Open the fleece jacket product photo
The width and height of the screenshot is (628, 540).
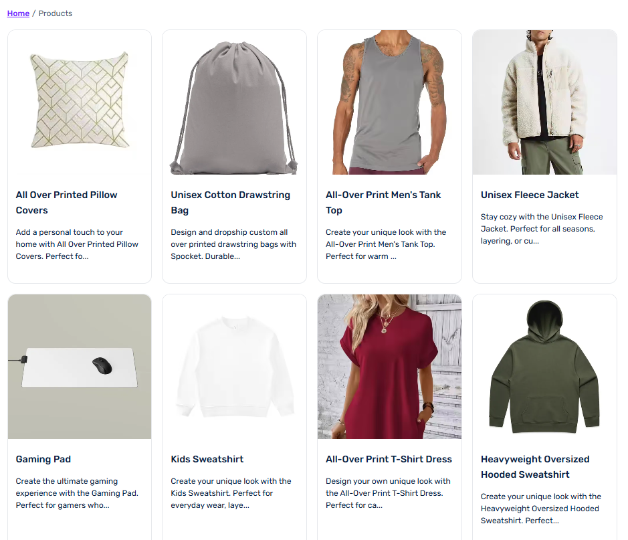pos(544,102)
